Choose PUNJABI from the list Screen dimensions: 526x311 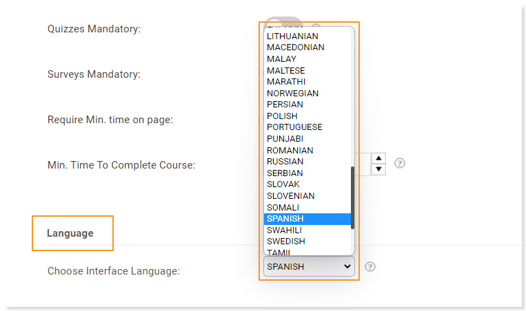[x=307, y=138]
